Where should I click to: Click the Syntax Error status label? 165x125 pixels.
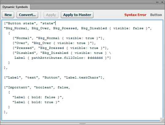(x=135, y=15)
